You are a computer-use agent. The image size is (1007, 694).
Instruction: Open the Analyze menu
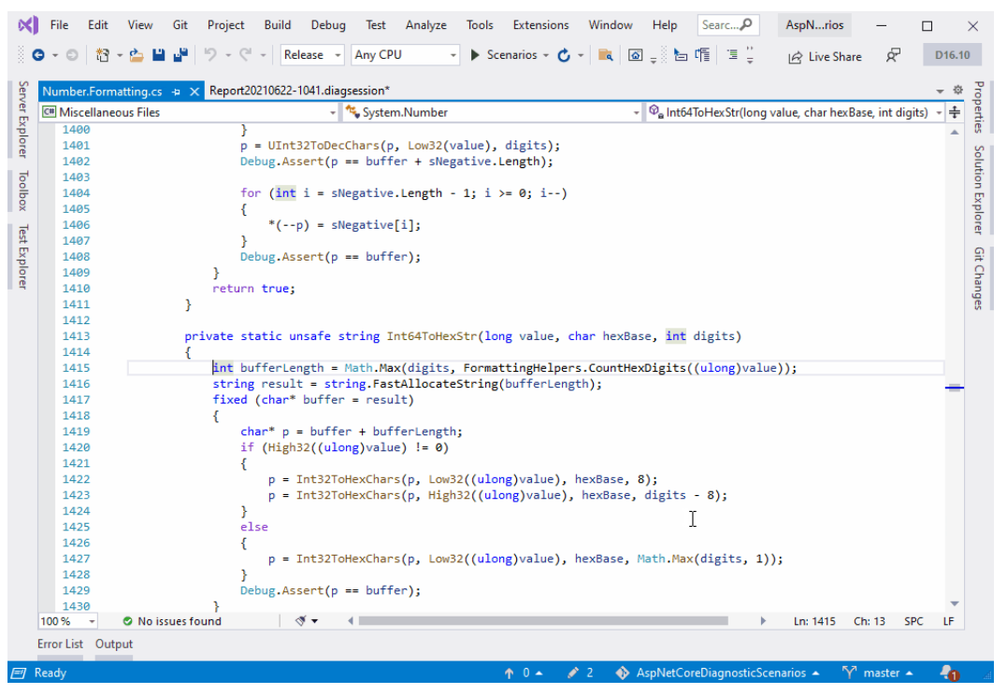click(x=425, y=25)
